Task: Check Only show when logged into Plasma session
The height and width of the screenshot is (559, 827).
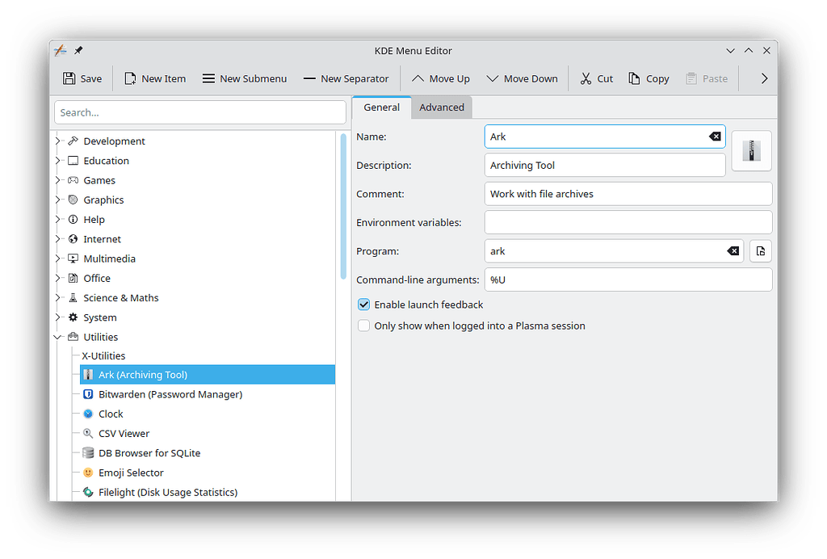Action: [364, 326]
